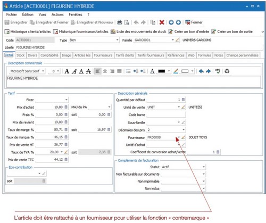Click the white background color swatch

(x=185, y=71)
